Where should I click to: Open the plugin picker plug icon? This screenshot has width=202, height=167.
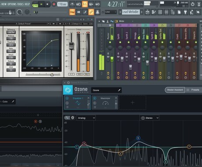point(185,12)
